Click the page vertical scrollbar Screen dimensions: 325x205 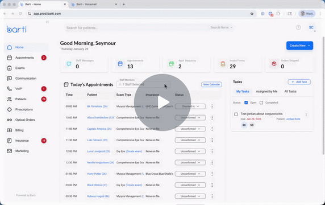point(323,96)
